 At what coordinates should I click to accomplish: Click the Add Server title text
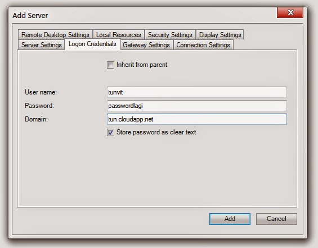coord(30,15)
